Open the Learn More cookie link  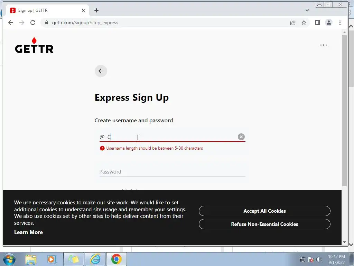28,232
